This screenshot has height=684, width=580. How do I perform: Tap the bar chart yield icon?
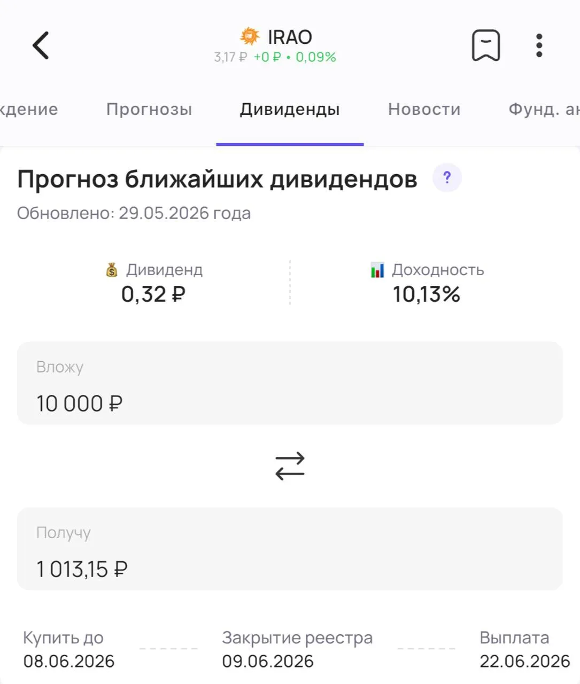click(377, 270)
